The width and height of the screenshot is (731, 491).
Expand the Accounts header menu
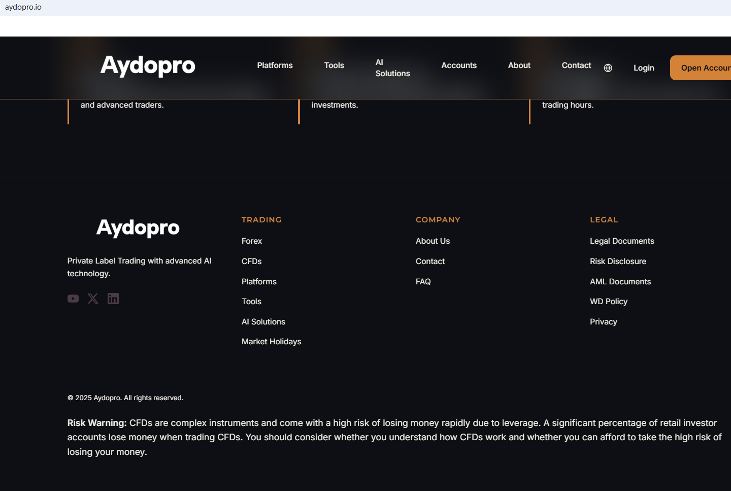pyautogui.click(x=459, y=66)
